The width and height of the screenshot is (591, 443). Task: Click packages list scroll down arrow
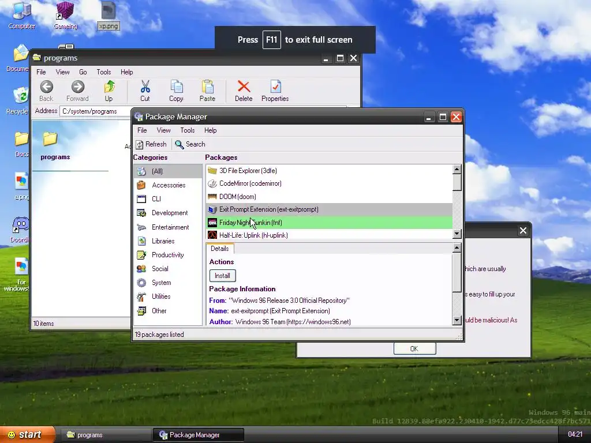pyautogui.click(x=457, y=234)
